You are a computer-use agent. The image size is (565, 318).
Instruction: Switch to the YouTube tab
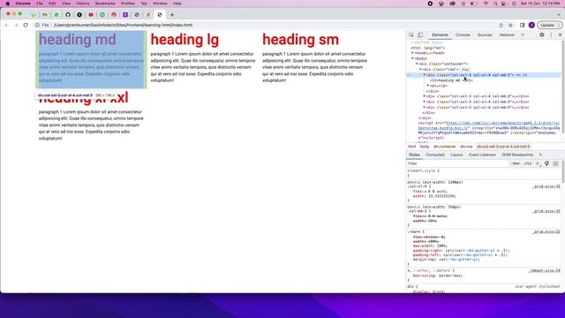(91, 15)
